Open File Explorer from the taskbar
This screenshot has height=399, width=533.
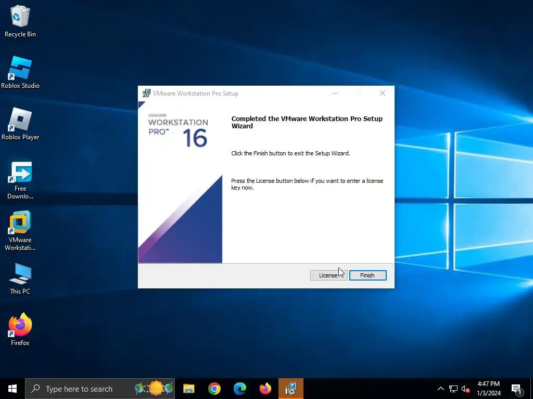click(188, 389)
